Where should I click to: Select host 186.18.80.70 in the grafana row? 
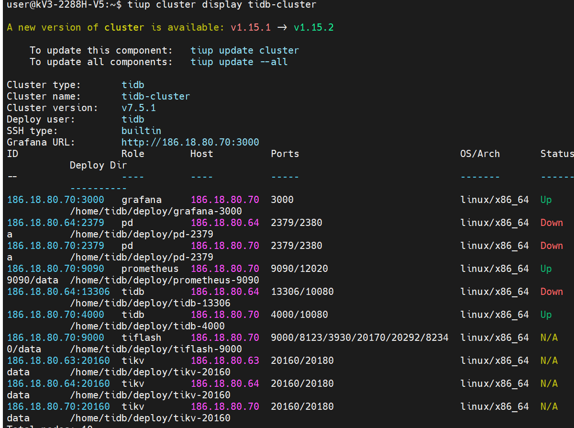225,200
